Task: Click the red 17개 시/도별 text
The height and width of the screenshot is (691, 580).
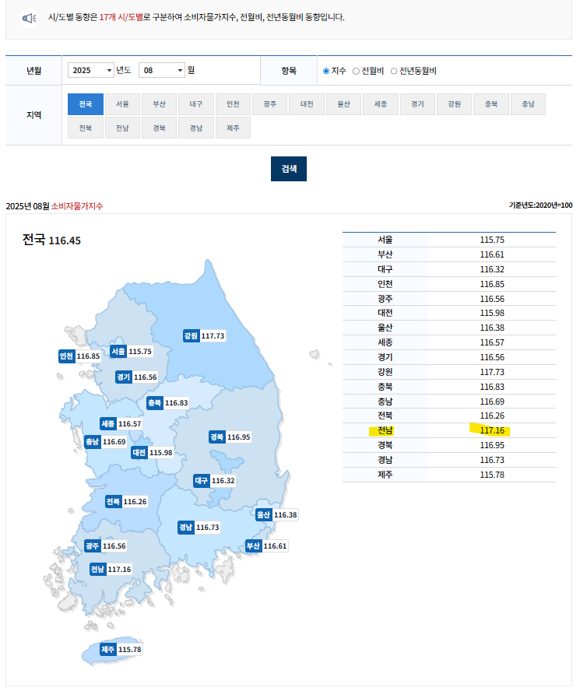Action: coord(121,17)
